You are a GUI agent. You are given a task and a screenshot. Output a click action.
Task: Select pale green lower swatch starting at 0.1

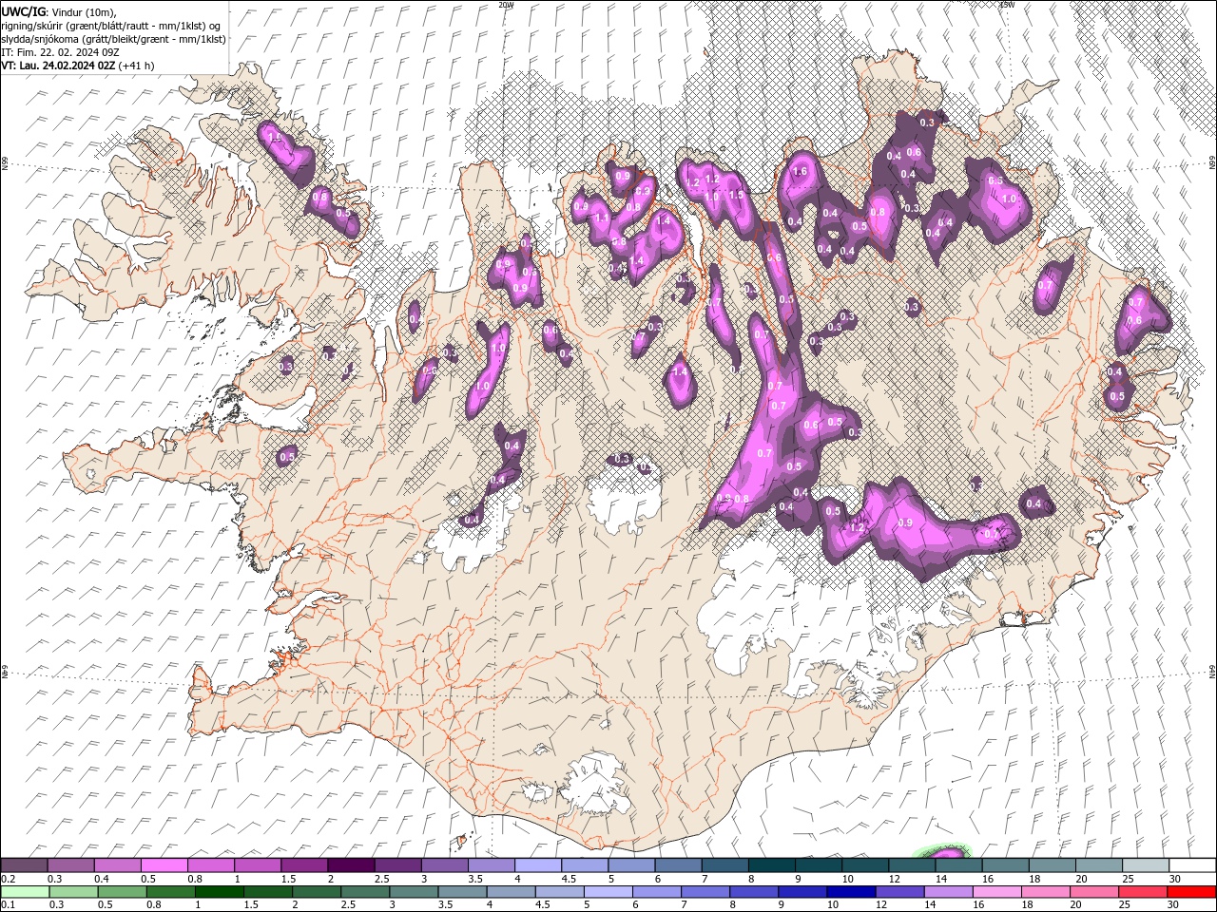(x=25, y=892)
